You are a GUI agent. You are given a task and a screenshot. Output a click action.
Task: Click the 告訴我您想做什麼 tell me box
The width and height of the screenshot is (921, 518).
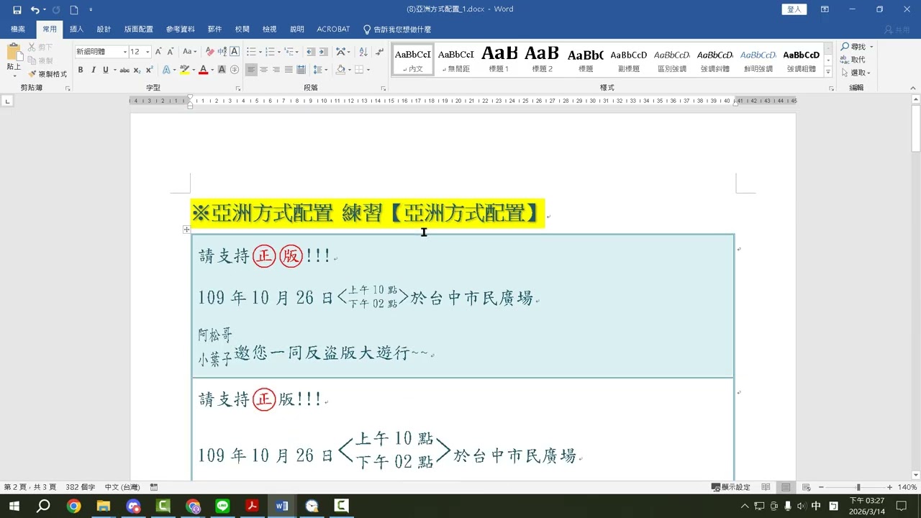coord(397,29)
